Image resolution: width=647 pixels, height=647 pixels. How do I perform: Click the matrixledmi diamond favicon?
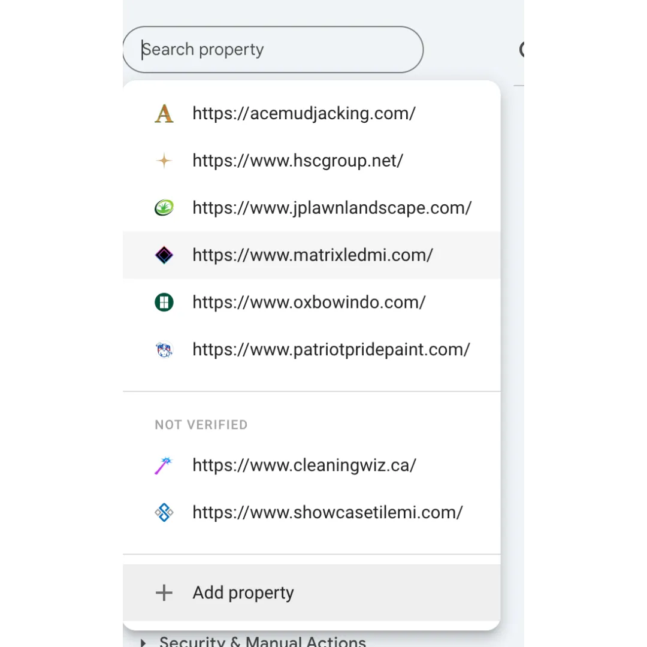tap(164, 255)
